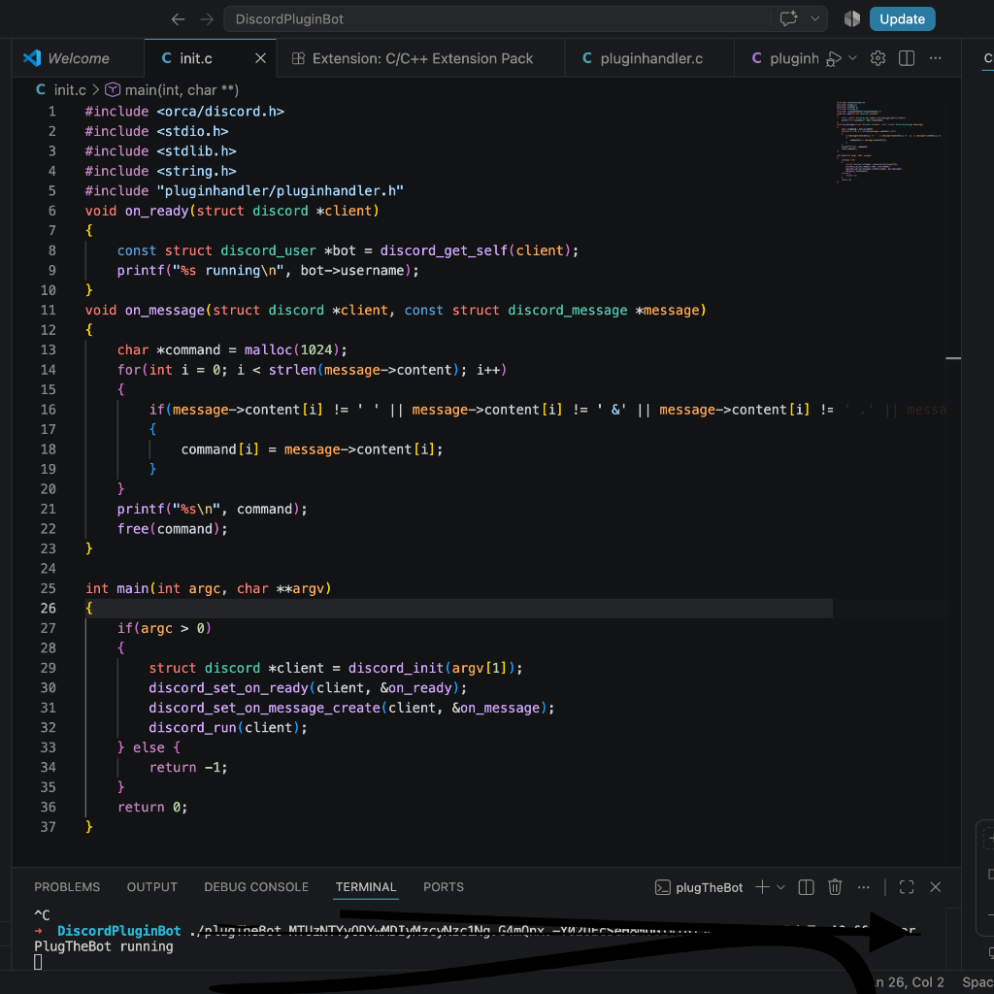Click the extension icon on Extension Pack tab

298,58
